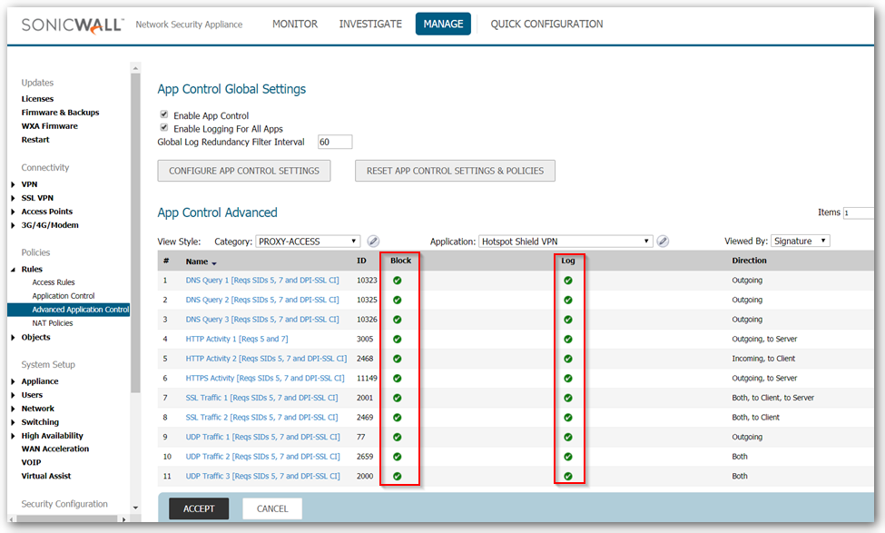Click the Log icon for SSL Traffic 1

(568, 398)
